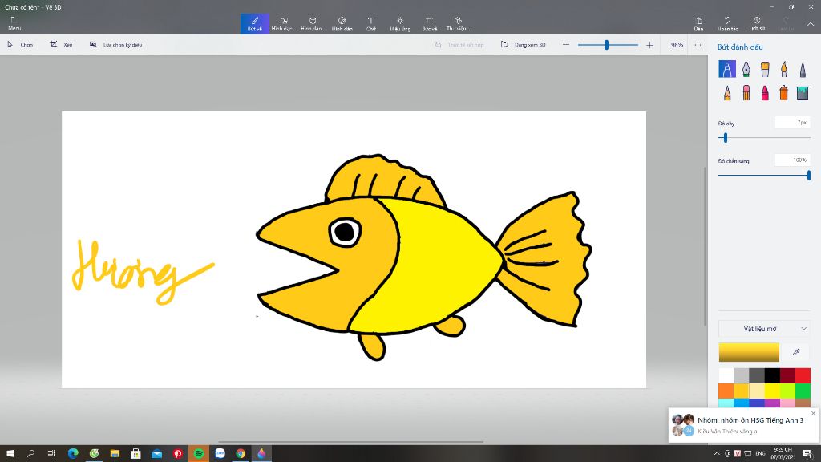The width and height of the screenshot is (821, 462).
Task: Select the Spray can tool
Action: point(784,93)
